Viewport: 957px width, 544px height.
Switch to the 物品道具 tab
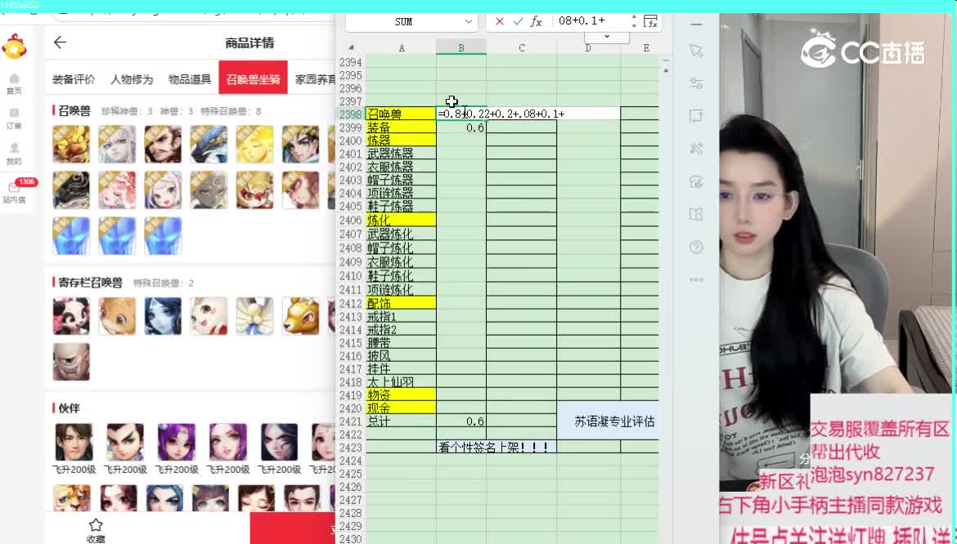(190, 79)
